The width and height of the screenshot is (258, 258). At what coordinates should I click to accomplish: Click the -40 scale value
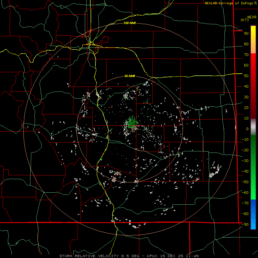(x=245, y=171)
